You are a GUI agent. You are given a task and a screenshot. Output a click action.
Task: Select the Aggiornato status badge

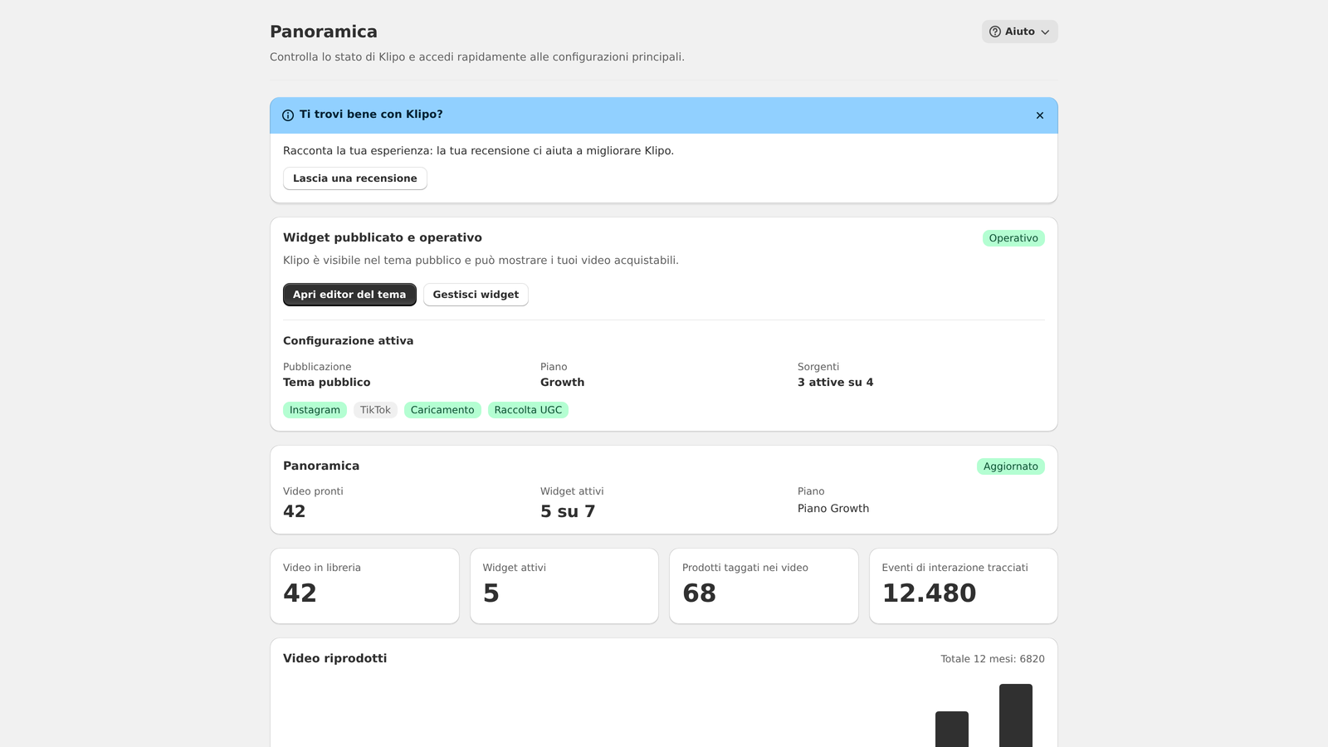pyautogui.click(x=1011, y=466)
